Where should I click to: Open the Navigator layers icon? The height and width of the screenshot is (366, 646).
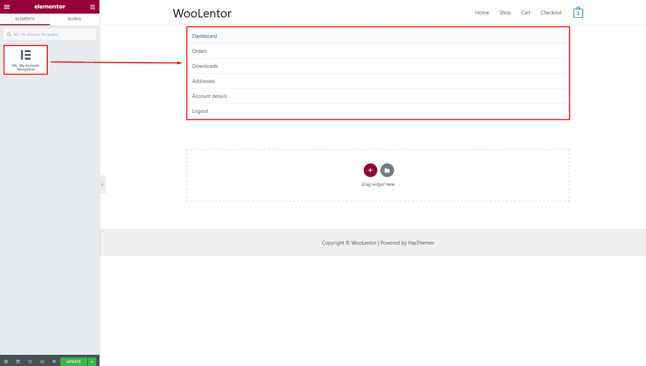[18, 362]
